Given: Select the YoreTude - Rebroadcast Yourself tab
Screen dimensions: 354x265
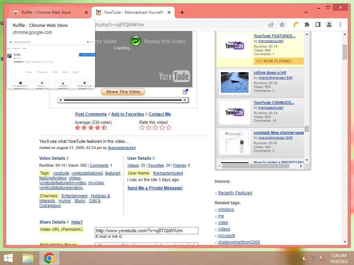Looking at the screenshot, I should (x=133, y=12).
